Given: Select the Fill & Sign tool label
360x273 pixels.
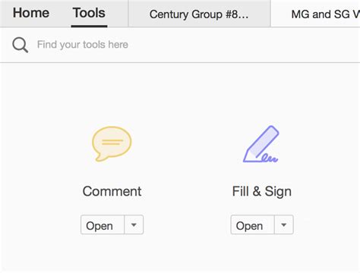Looking at the screenshot, I should point(262,192).
